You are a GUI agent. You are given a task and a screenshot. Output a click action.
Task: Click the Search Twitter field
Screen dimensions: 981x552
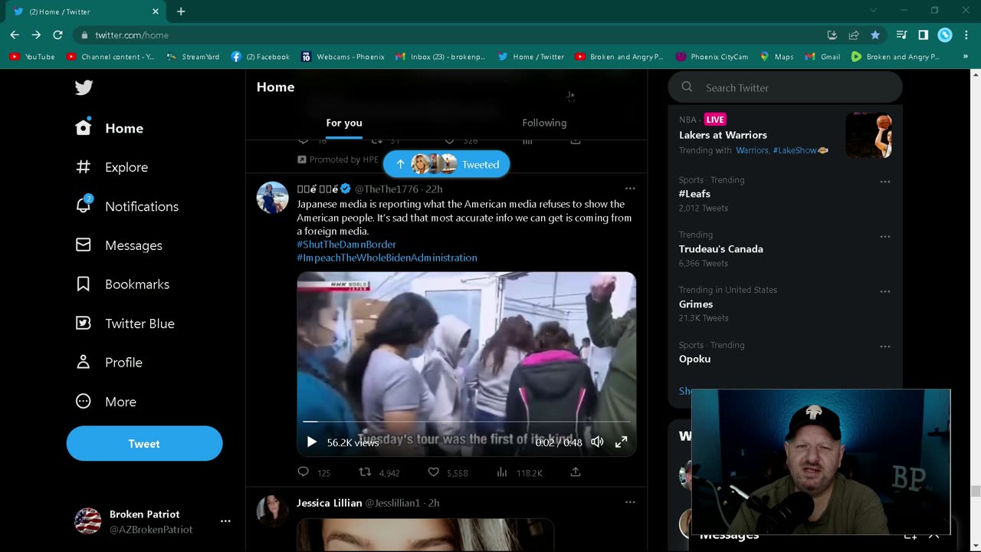(786, 87)
